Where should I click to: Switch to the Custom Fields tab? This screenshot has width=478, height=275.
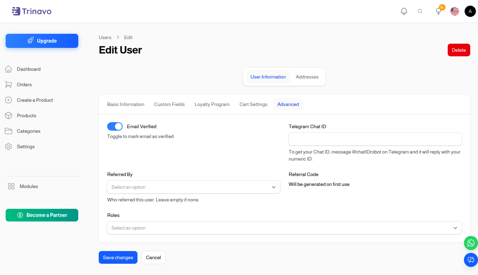click(170, 104)
